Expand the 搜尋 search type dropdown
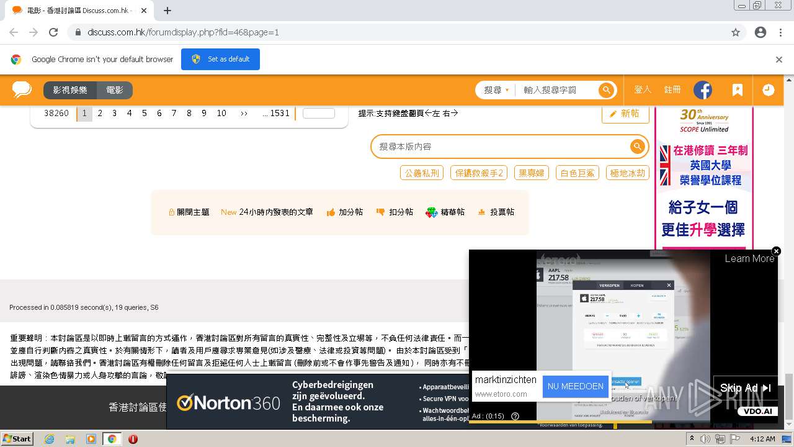794x447 pixels. 496,90
